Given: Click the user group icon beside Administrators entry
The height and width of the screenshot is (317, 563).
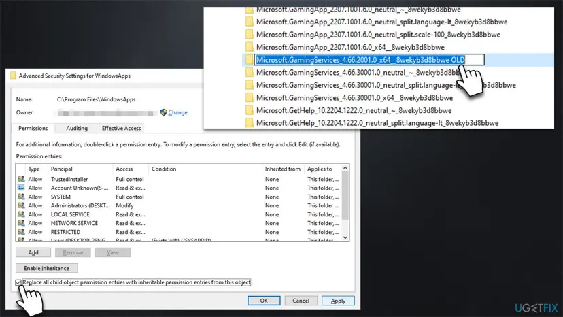Looking at the screenshot, I should click(21, 205).
